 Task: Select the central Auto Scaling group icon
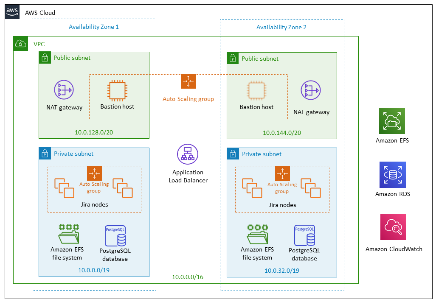tap(188, 81)
